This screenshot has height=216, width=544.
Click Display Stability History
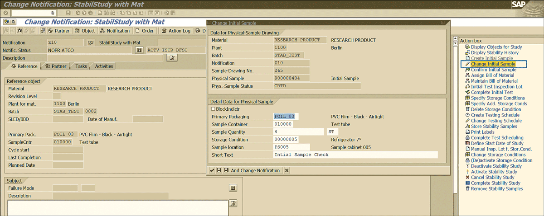[x=495, y=53]
